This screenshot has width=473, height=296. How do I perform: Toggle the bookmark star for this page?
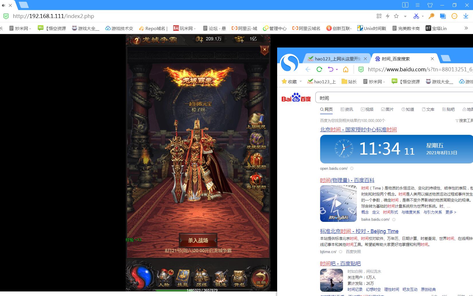(396, 16)
